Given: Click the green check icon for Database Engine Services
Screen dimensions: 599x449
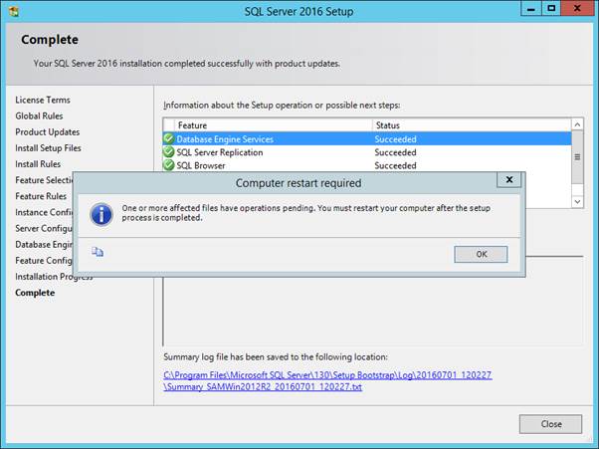Looking at the screenshot, I should tap(168, 138).
